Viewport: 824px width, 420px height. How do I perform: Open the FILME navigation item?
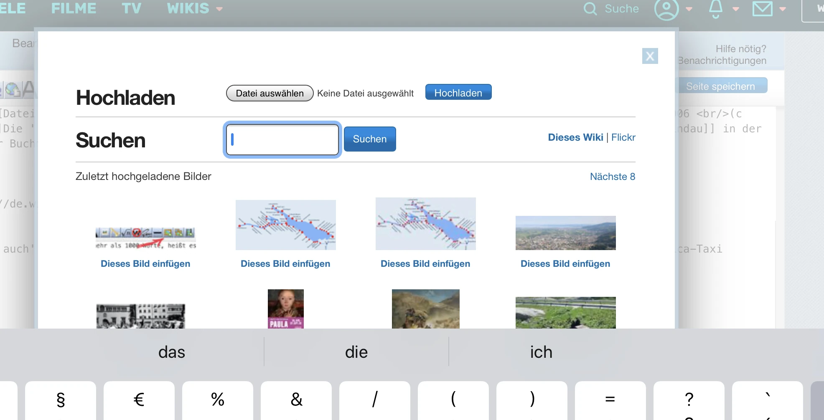(74, 8)
